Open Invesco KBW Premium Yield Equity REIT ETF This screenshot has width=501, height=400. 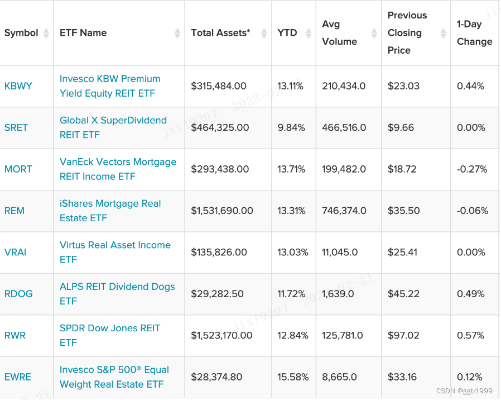[110, 86]
